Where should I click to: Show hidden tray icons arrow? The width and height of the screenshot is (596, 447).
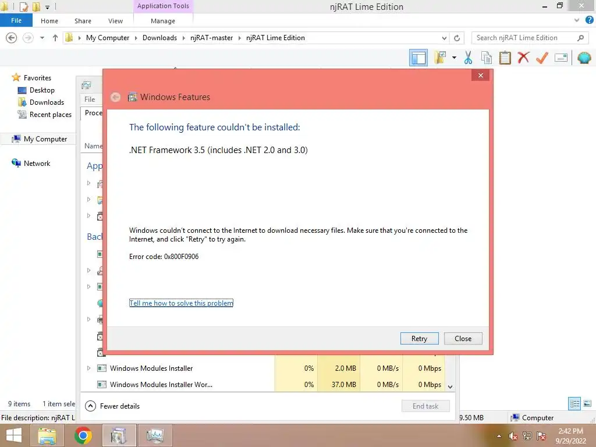click(499, 436)
